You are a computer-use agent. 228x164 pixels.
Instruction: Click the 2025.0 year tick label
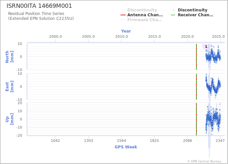pos(218,36)
